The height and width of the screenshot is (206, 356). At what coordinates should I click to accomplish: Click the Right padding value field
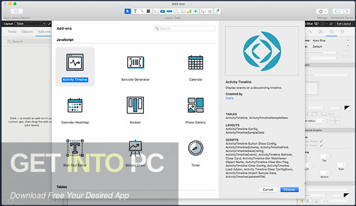pyautogui.click(x=341, y=165)
